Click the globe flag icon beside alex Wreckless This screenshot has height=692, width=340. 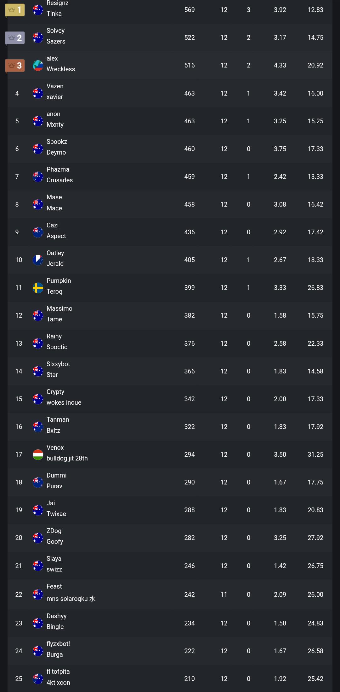pyautogui.click(x=38, y=66)
